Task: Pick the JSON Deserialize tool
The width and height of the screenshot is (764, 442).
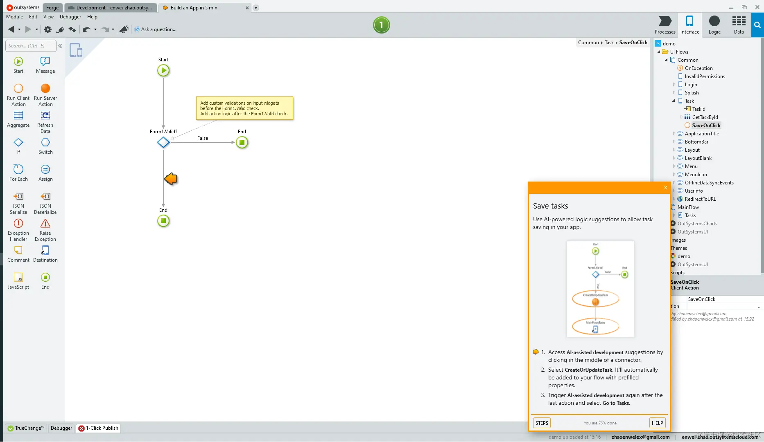Action: point(45,203)
